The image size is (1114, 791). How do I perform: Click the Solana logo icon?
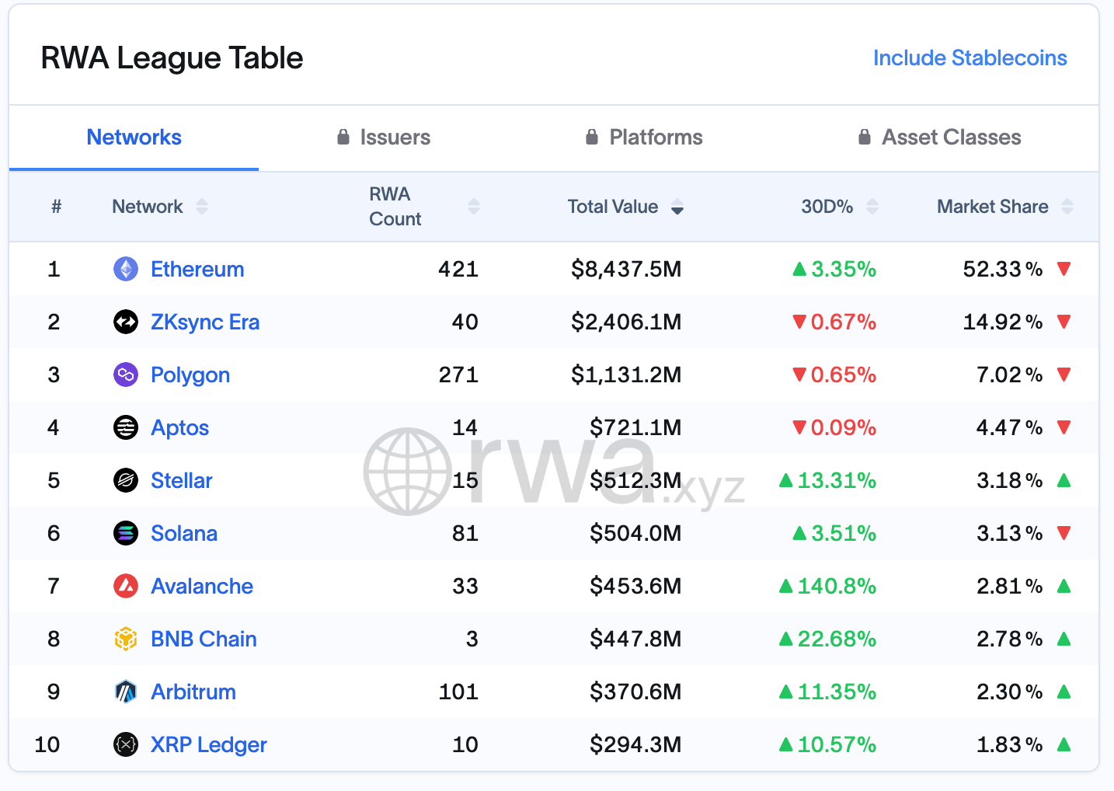point(126,533)
